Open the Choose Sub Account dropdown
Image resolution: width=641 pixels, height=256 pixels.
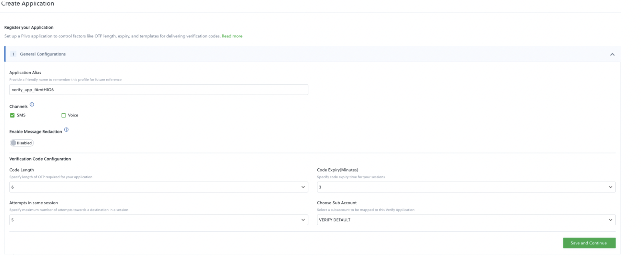tap(466, 220)
